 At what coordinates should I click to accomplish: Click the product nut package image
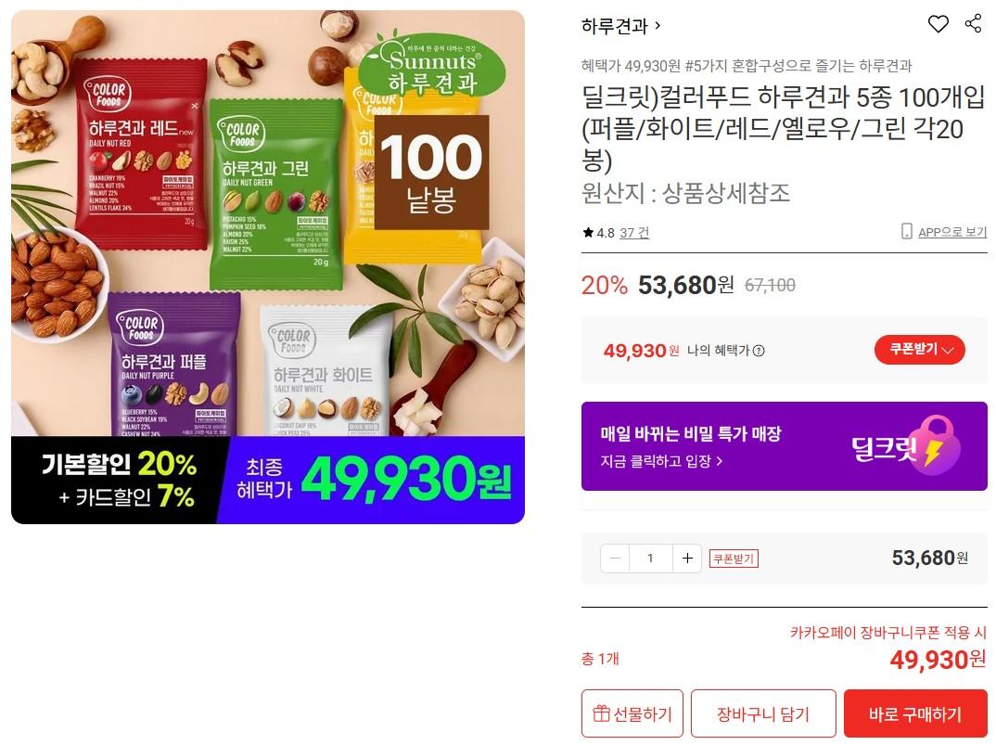point(268,267)
